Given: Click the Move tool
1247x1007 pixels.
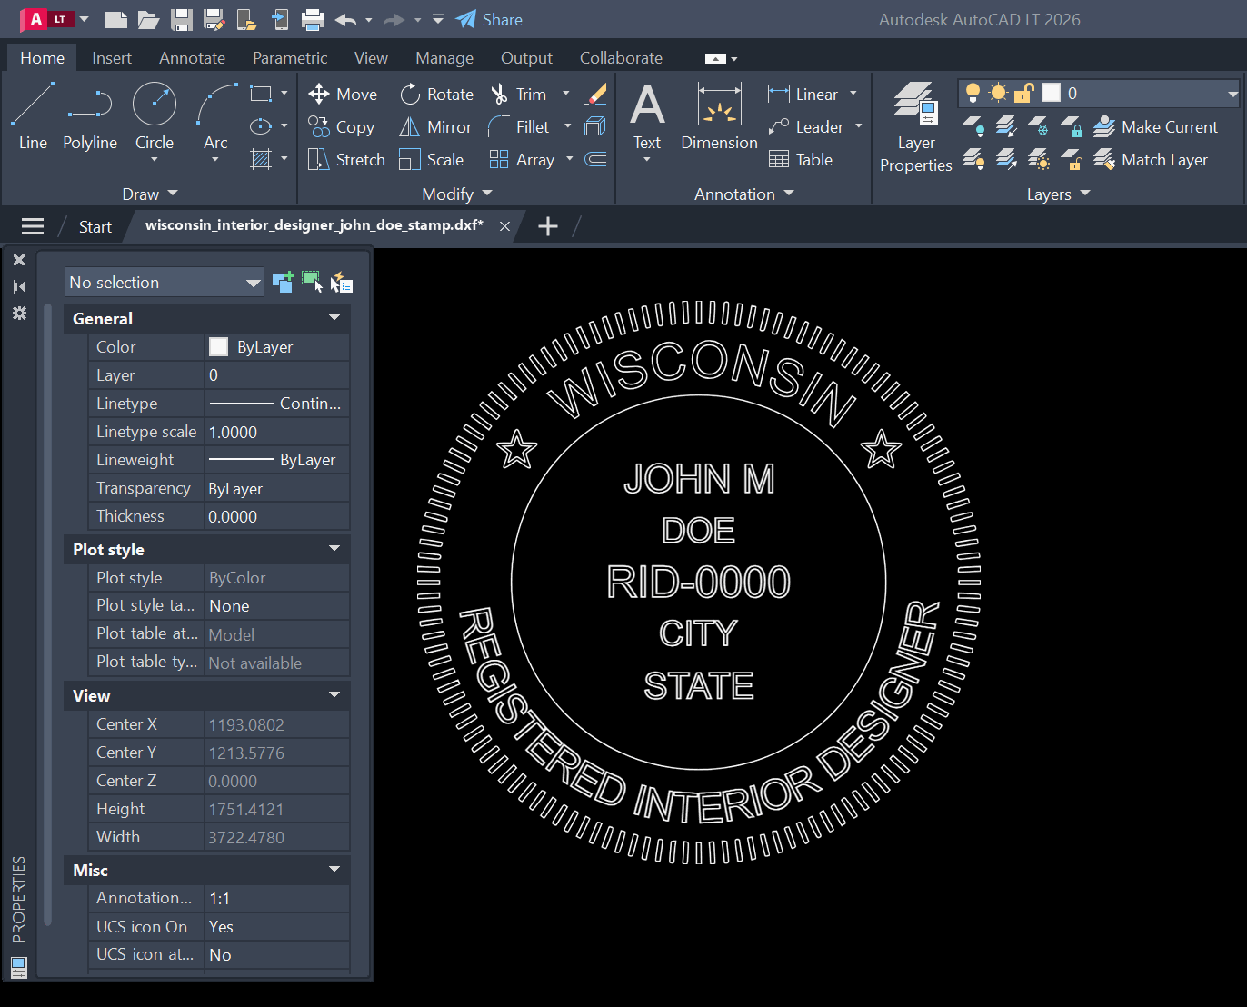Looking at the screenshot, I should (343, 95).
